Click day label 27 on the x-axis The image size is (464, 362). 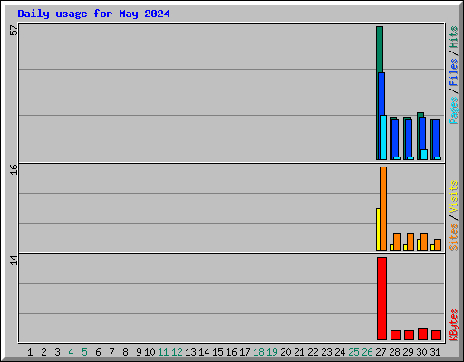coord(381,352)
